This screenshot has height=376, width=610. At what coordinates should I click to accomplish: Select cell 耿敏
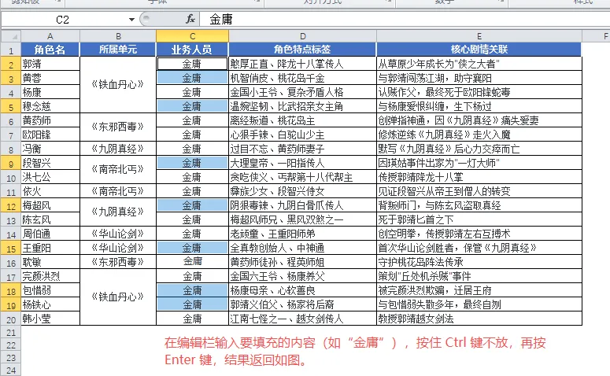(50, 262)
